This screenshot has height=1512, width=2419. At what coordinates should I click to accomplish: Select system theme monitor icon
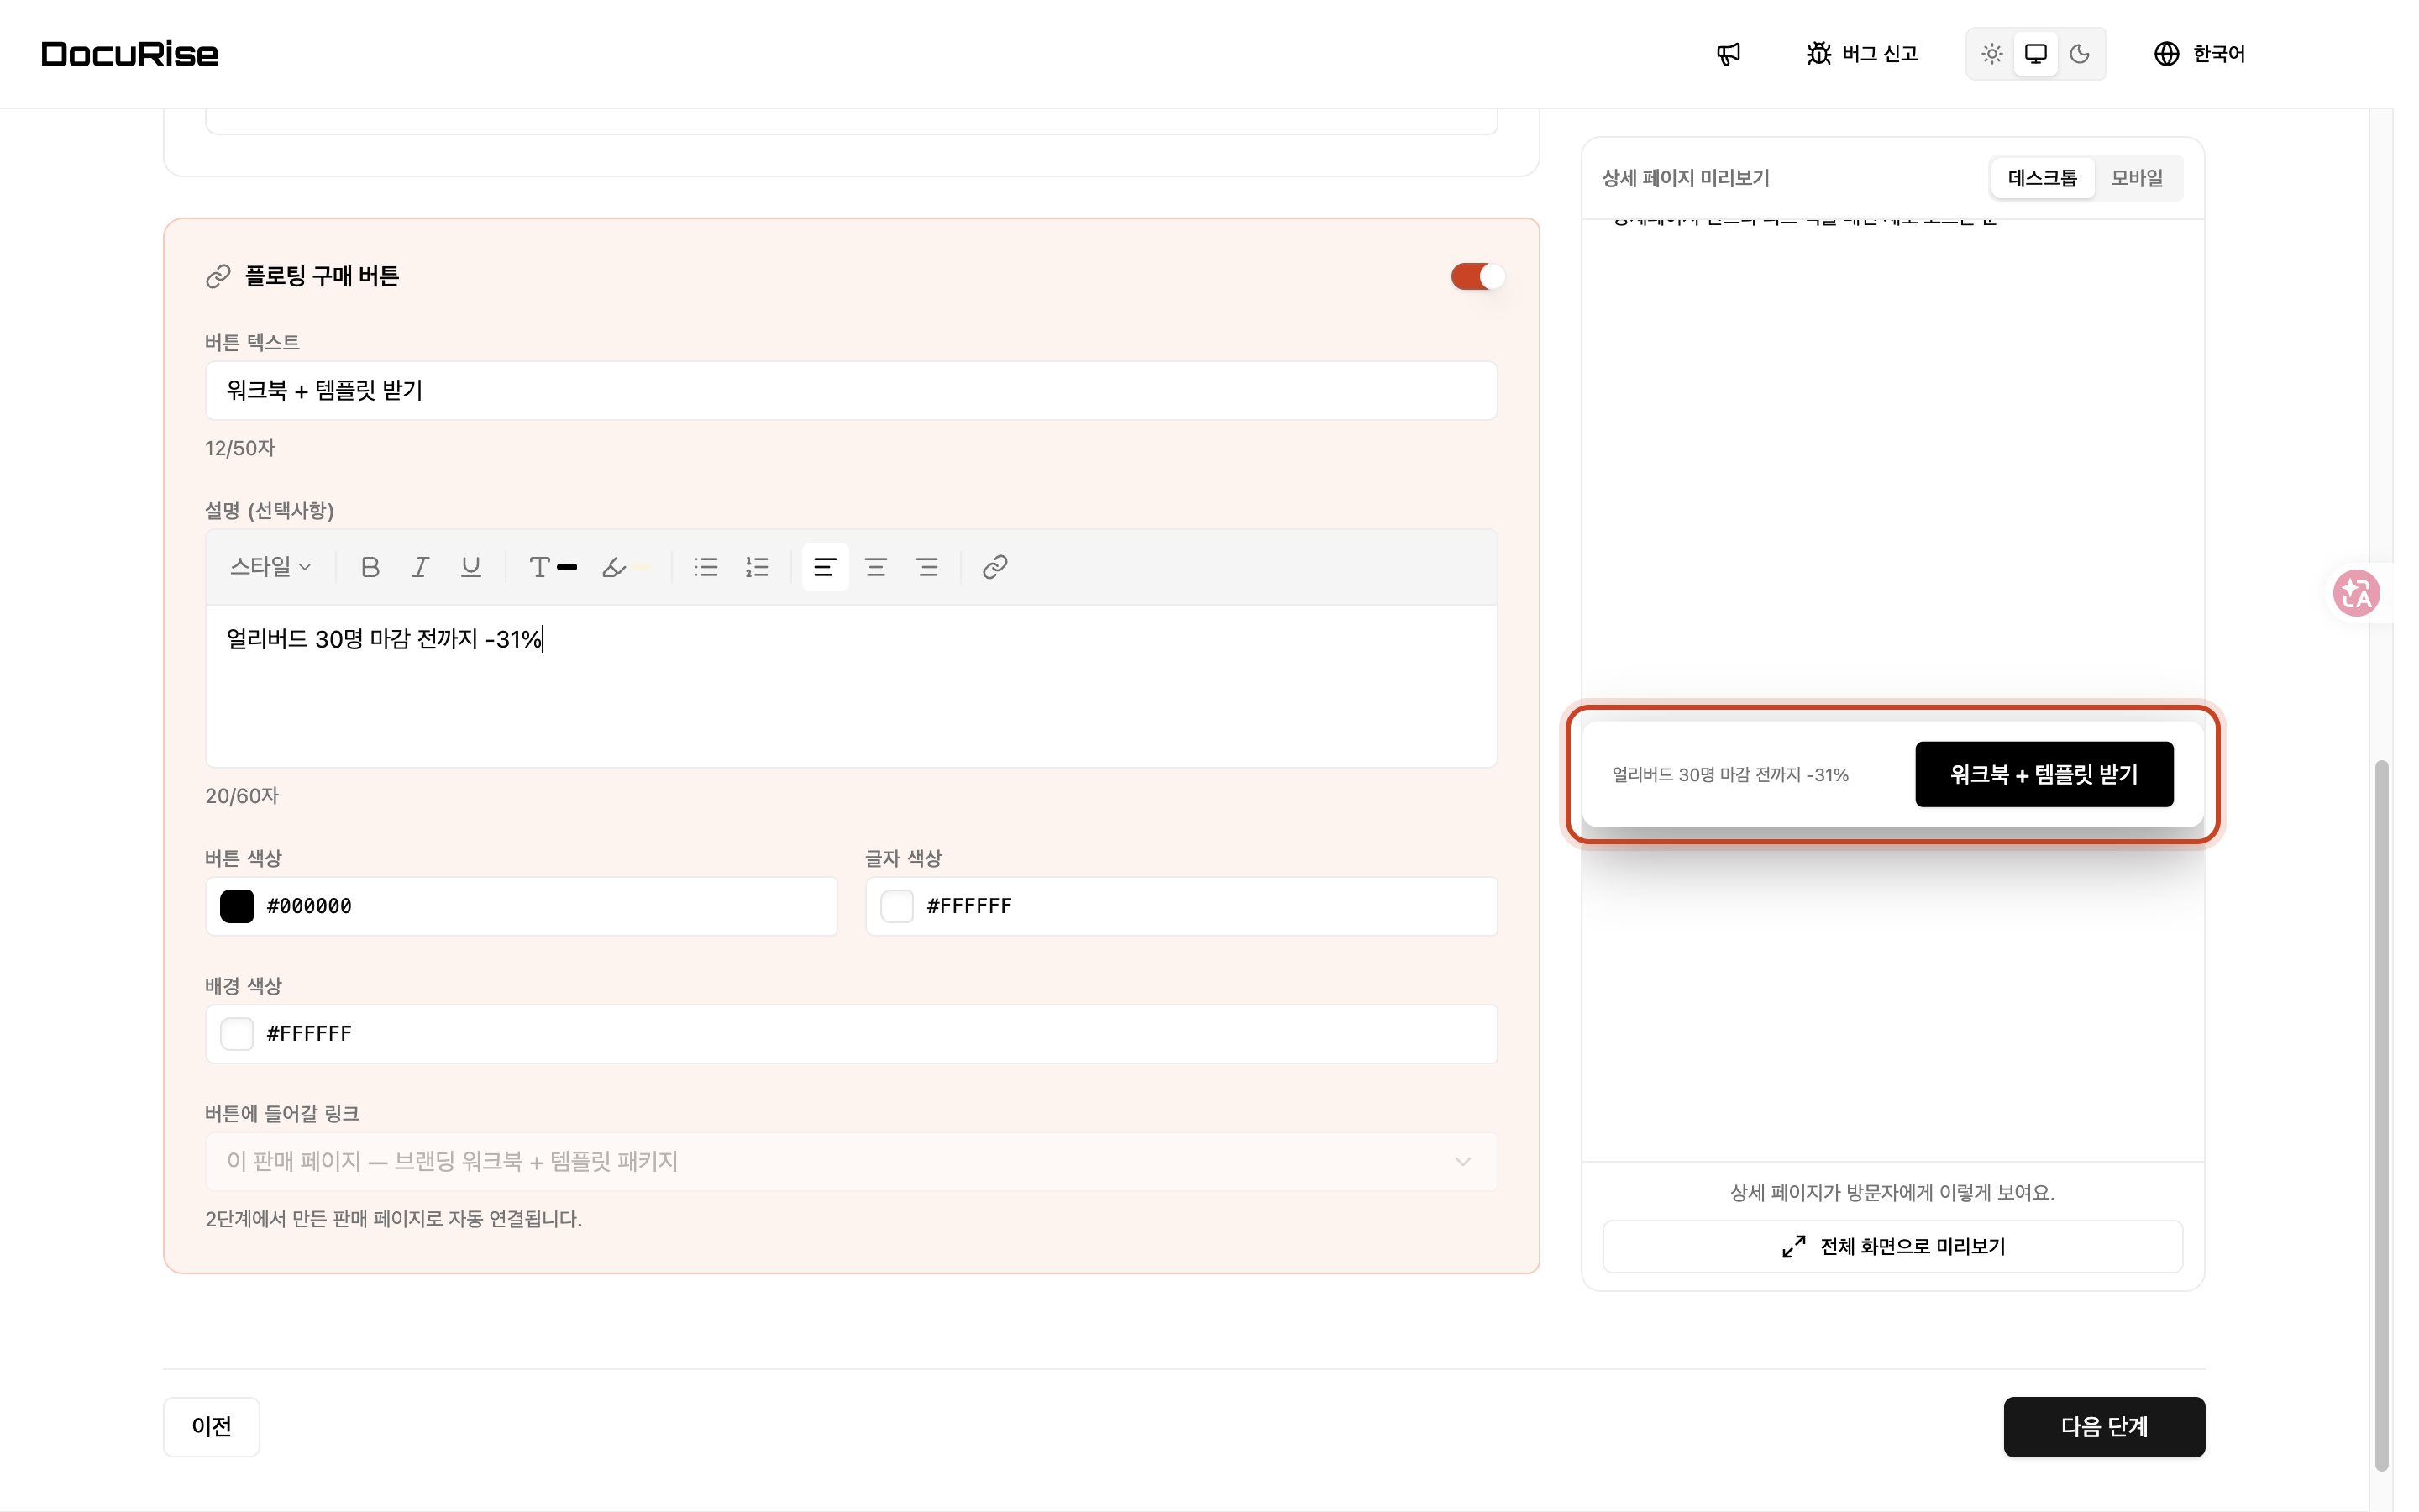click(x=2035, y=54)
